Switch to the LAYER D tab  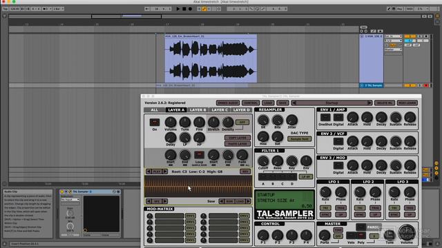coord(241,110)
